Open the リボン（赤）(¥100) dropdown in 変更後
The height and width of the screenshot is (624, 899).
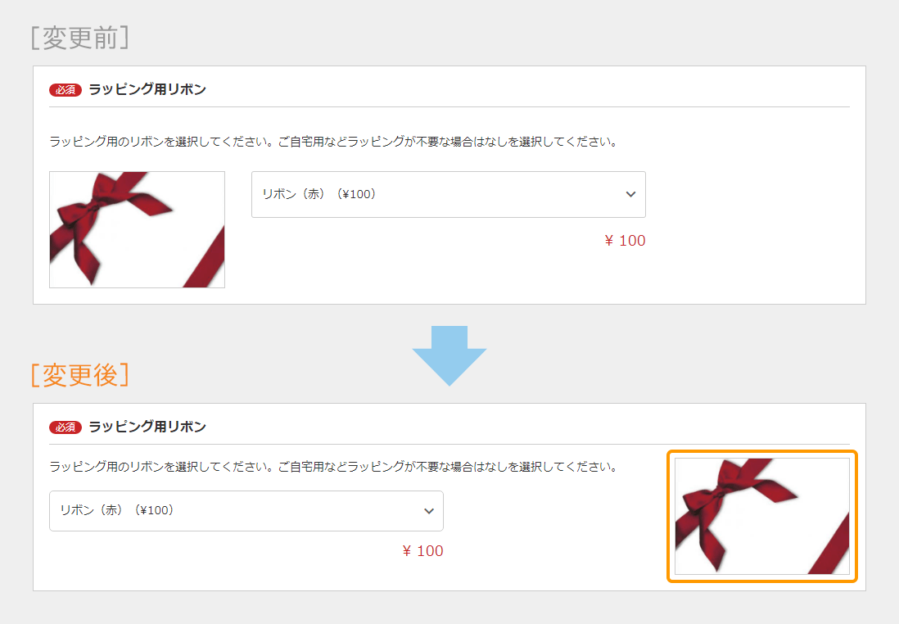[x=246, y=511]
